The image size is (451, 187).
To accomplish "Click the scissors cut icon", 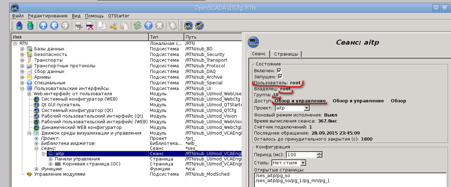I will click(x=113, y=25).
